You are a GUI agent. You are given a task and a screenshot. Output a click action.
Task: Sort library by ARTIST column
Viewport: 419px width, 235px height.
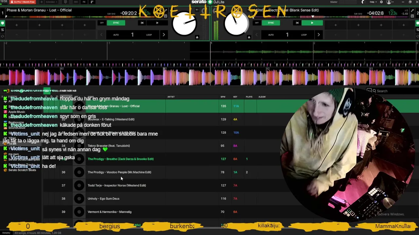coord(171,97)
